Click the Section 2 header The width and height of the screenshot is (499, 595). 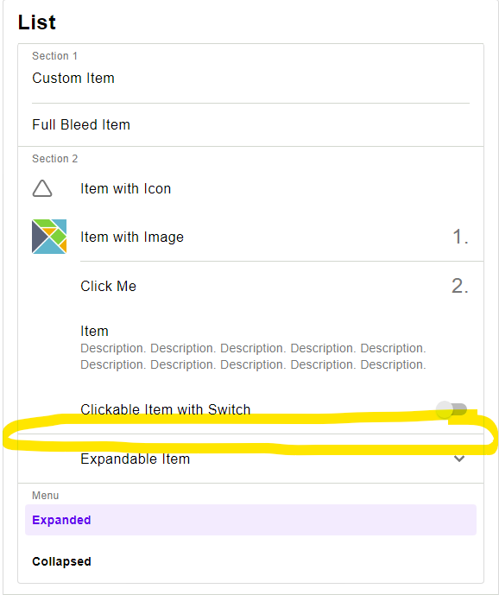tap(55, 159)
